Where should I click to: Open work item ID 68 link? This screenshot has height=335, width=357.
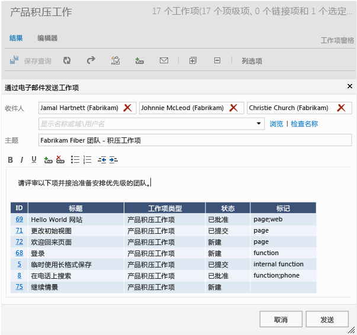20,253
